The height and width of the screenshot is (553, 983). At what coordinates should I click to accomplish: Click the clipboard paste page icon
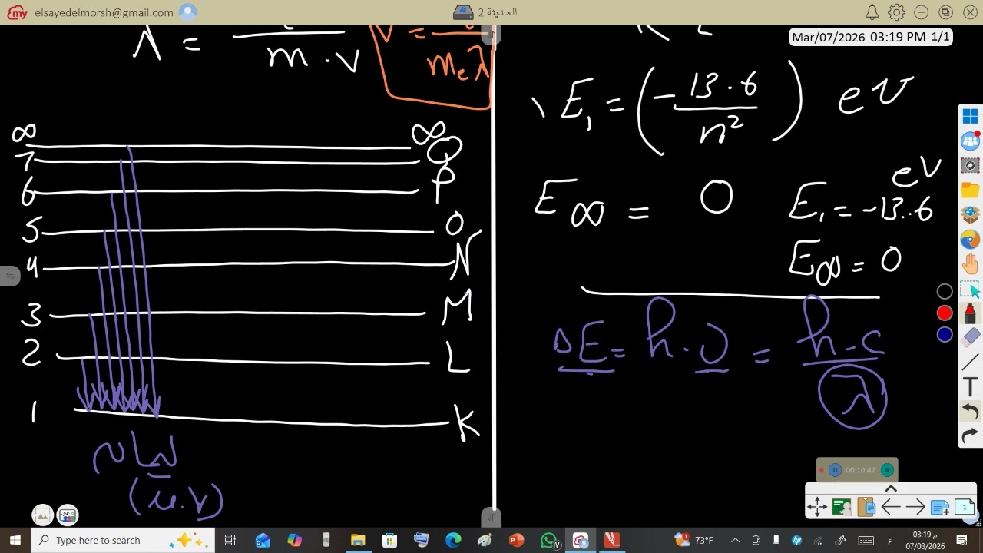pyautogui.click(x=866, y=507)
